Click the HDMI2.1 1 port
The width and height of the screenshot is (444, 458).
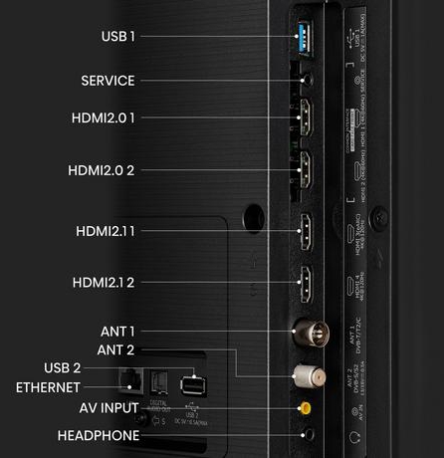[306, 231]
